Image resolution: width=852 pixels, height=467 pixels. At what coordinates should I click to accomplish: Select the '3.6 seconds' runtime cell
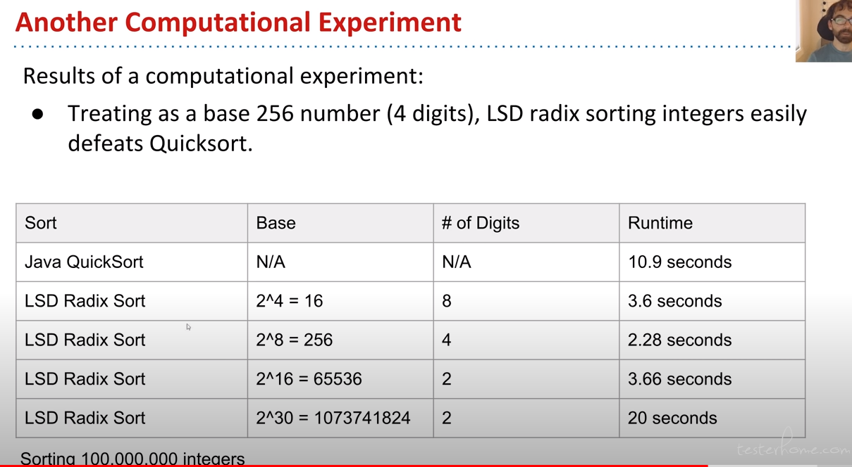712,301
